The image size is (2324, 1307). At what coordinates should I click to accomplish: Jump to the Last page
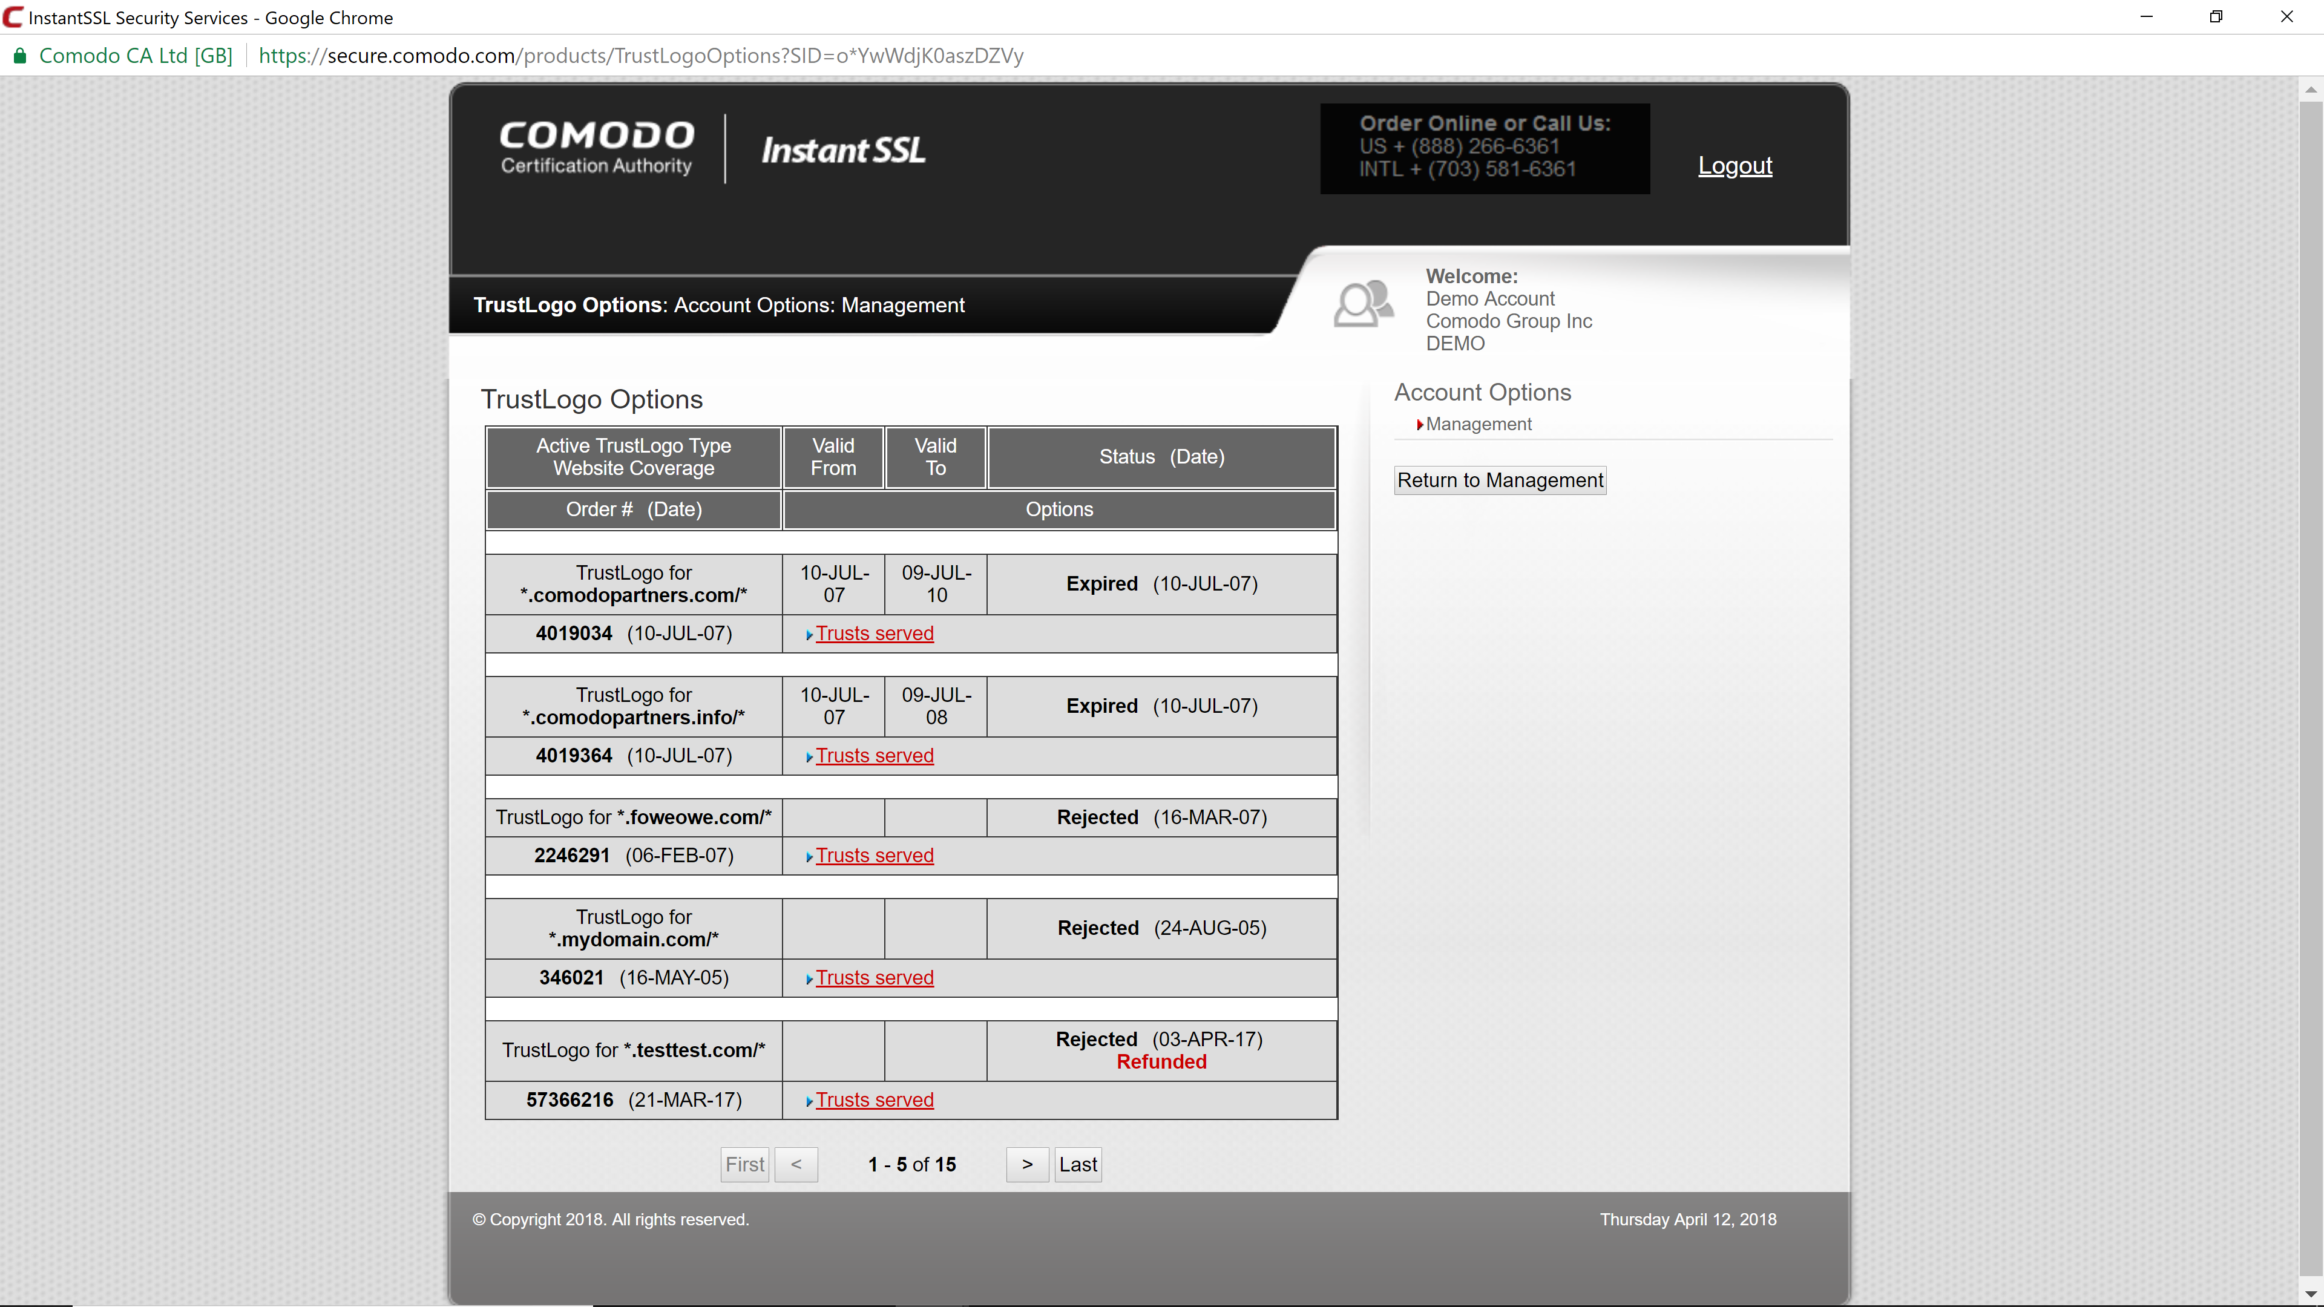click(x=1078, y=1164)
